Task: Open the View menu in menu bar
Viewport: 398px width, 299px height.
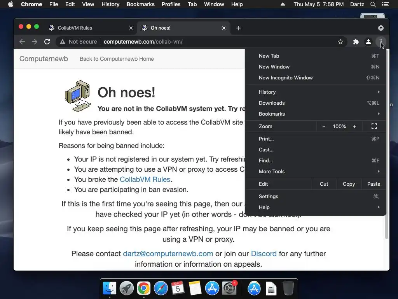Action: [88, 4]
